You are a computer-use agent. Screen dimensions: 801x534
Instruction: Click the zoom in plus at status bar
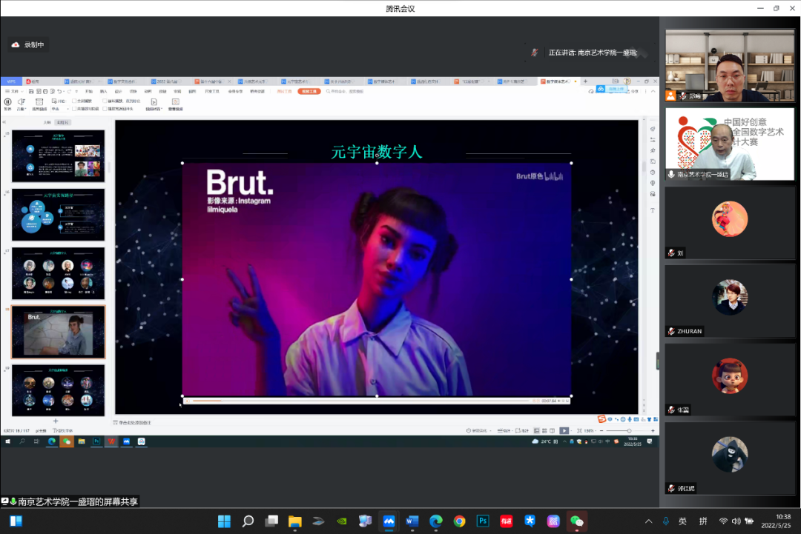point(653,431)
